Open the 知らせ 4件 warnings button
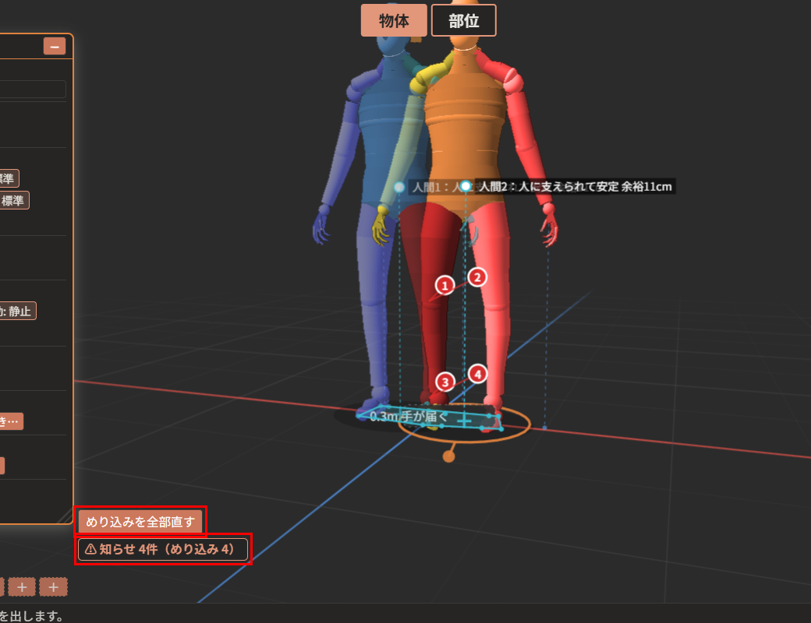Screen dimensions: 811x623 163,549
